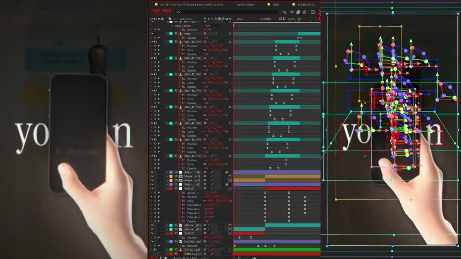Enable the Frame Blending timeline icon
Screen dimensions: 461x259
pyautogui.click(x=298, y=12)
